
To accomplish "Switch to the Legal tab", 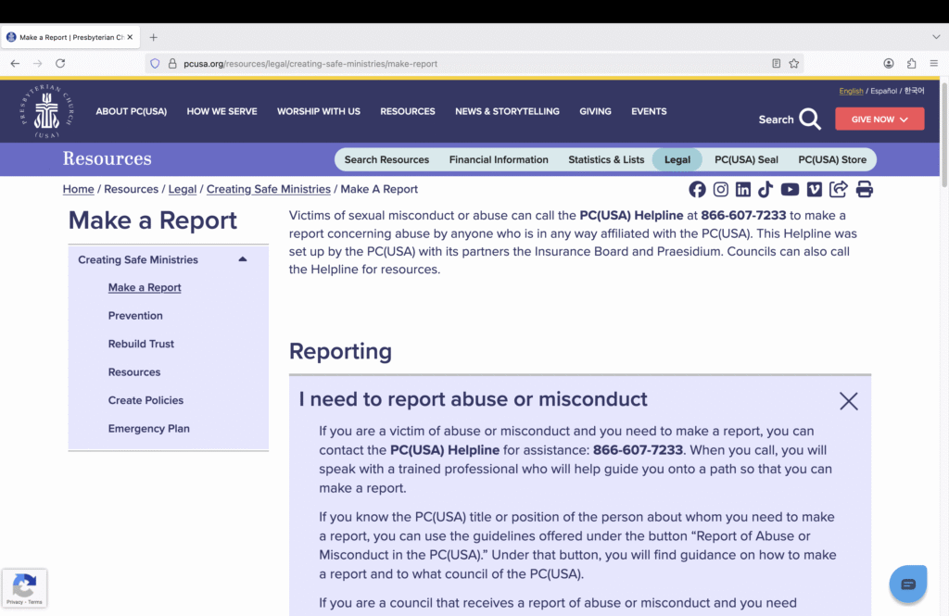I will (677, 159).
